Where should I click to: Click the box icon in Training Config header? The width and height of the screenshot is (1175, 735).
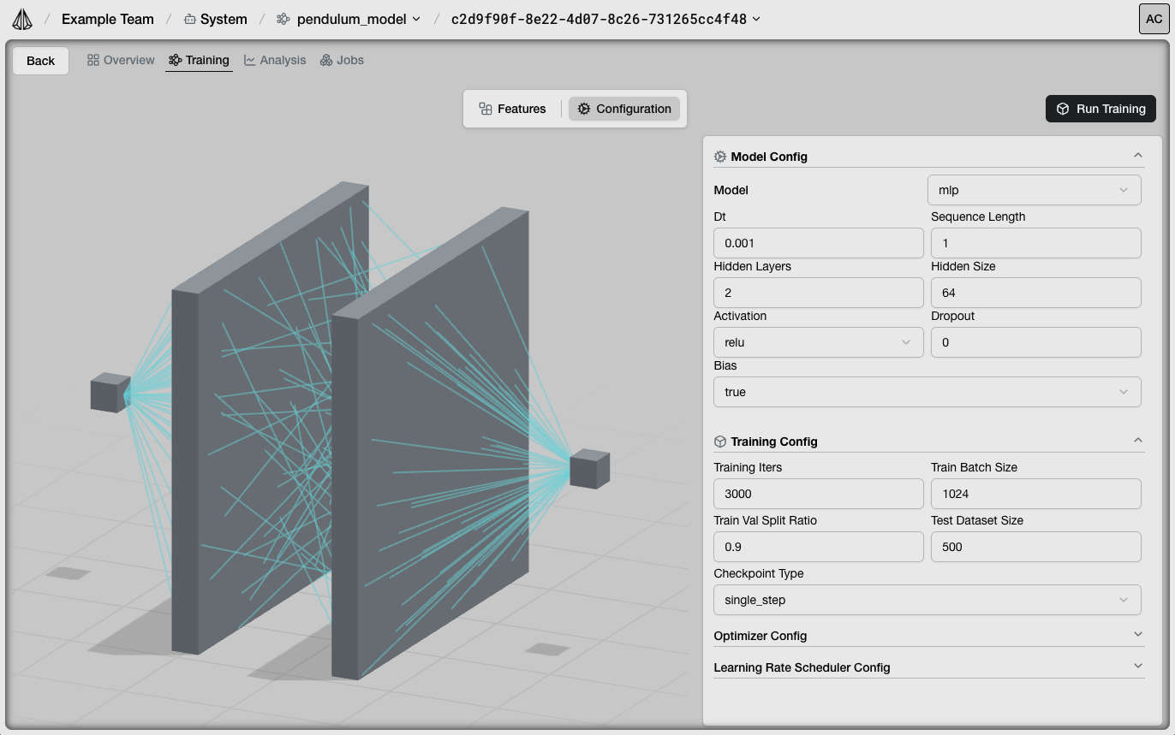719,442
